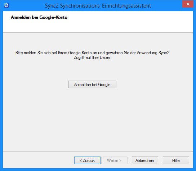Viewport: 196px width, 171px height.
Task: Click the greyed-out 'Weiter >' button
Action: (114, 161)
